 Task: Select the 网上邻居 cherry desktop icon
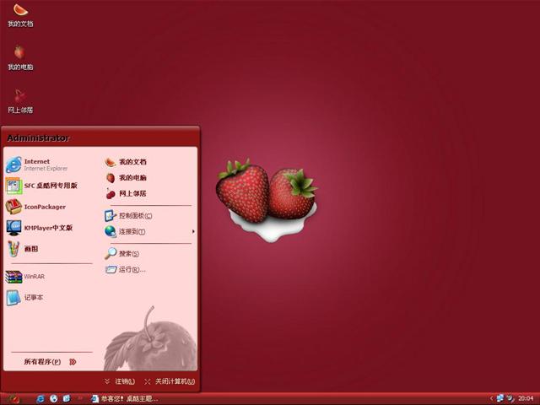(x=20, y=101)
